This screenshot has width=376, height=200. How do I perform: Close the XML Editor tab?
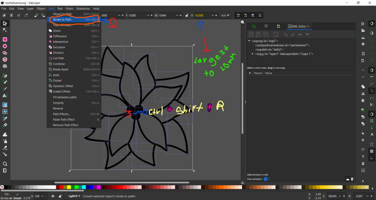tap(308, 26)
